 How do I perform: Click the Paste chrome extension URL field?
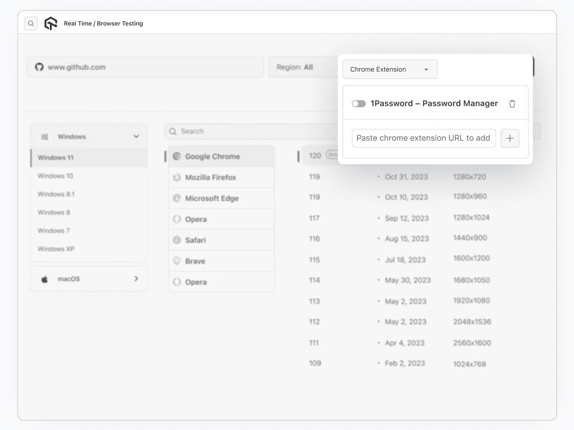[x=423, y=138]
